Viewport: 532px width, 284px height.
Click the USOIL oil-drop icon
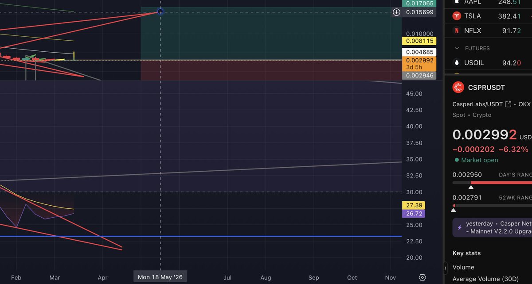click(x=457, y=63)
